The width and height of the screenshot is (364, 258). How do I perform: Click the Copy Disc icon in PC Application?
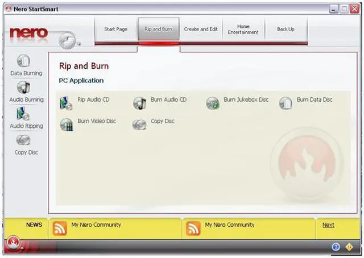tap(139, 124)
